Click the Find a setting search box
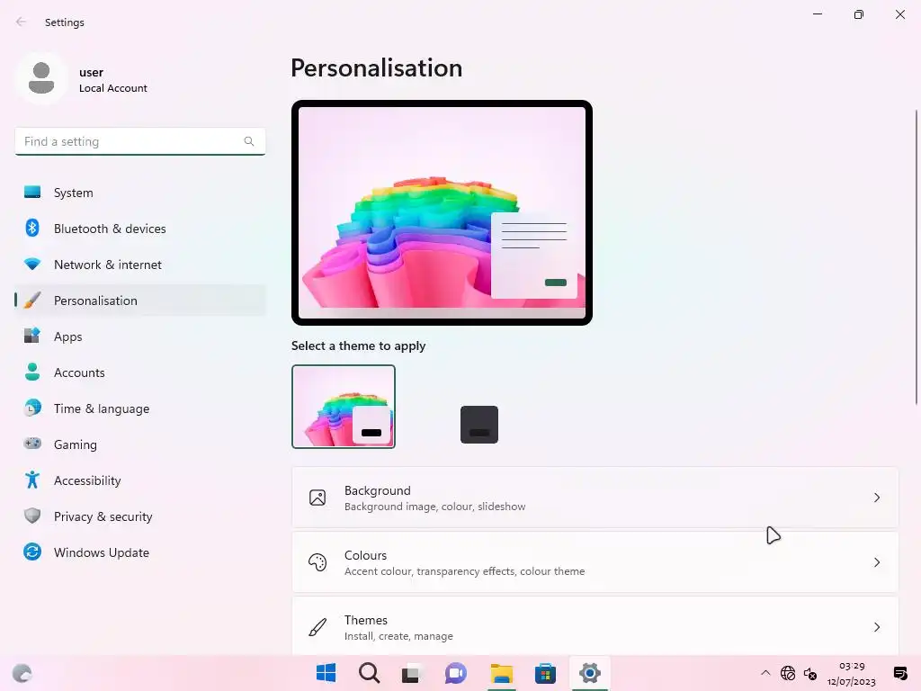Screen dimensions: 921x691 (x=139, y=141)
